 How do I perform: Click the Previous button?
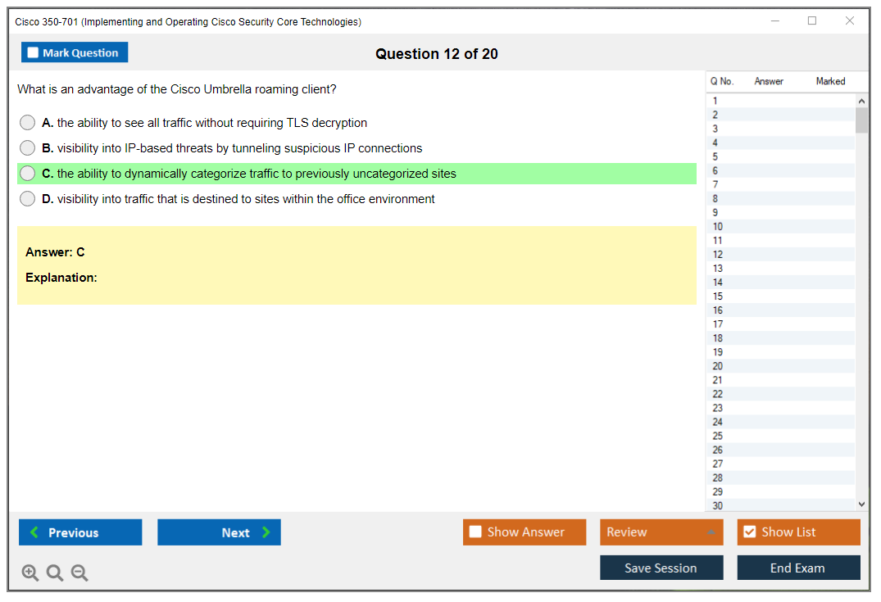tap(79, 532)
